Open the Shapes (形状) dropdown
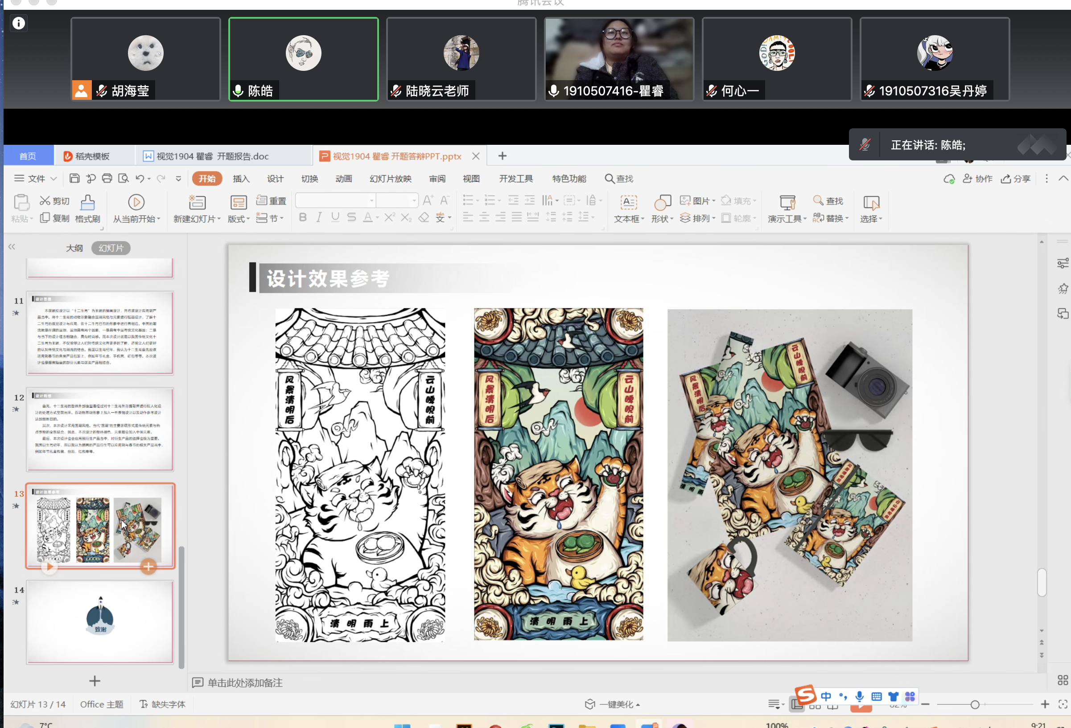Image resolution: width=1071 pixels, height=728 pixels. click(662, 219)
